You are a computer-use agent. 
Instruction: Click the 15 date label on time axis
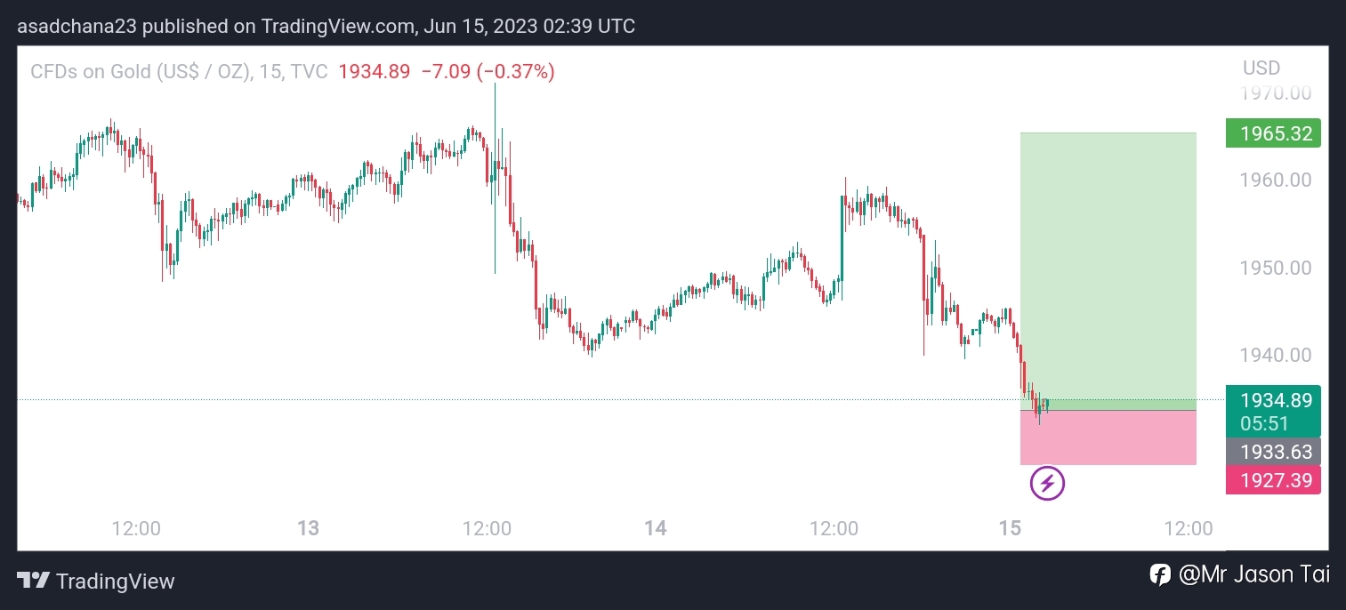(1010, 529)
